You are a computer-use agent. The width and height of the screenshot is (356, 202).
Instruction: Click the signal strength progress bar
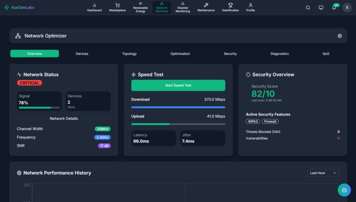(39, 108)
